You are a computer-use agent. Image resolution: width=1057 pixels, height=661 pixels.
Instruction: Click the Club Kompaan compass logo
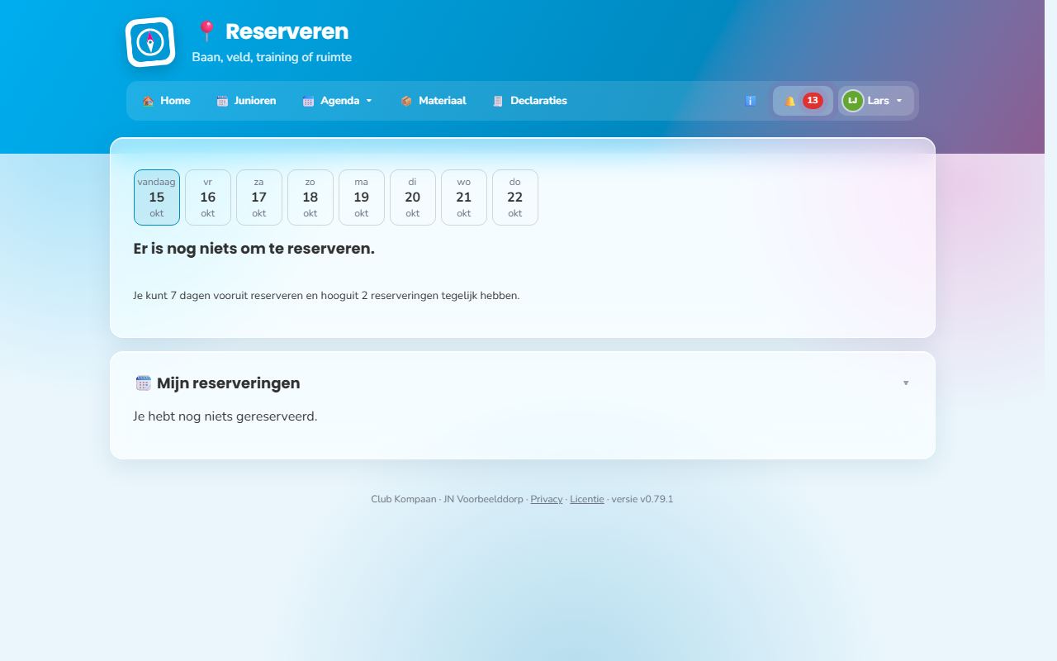point(150,41)
